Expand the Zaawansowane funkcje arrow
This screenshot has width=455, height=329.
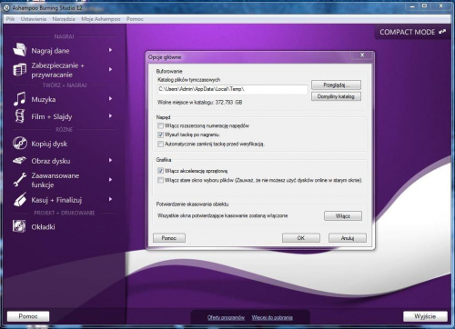pos(111,180)
